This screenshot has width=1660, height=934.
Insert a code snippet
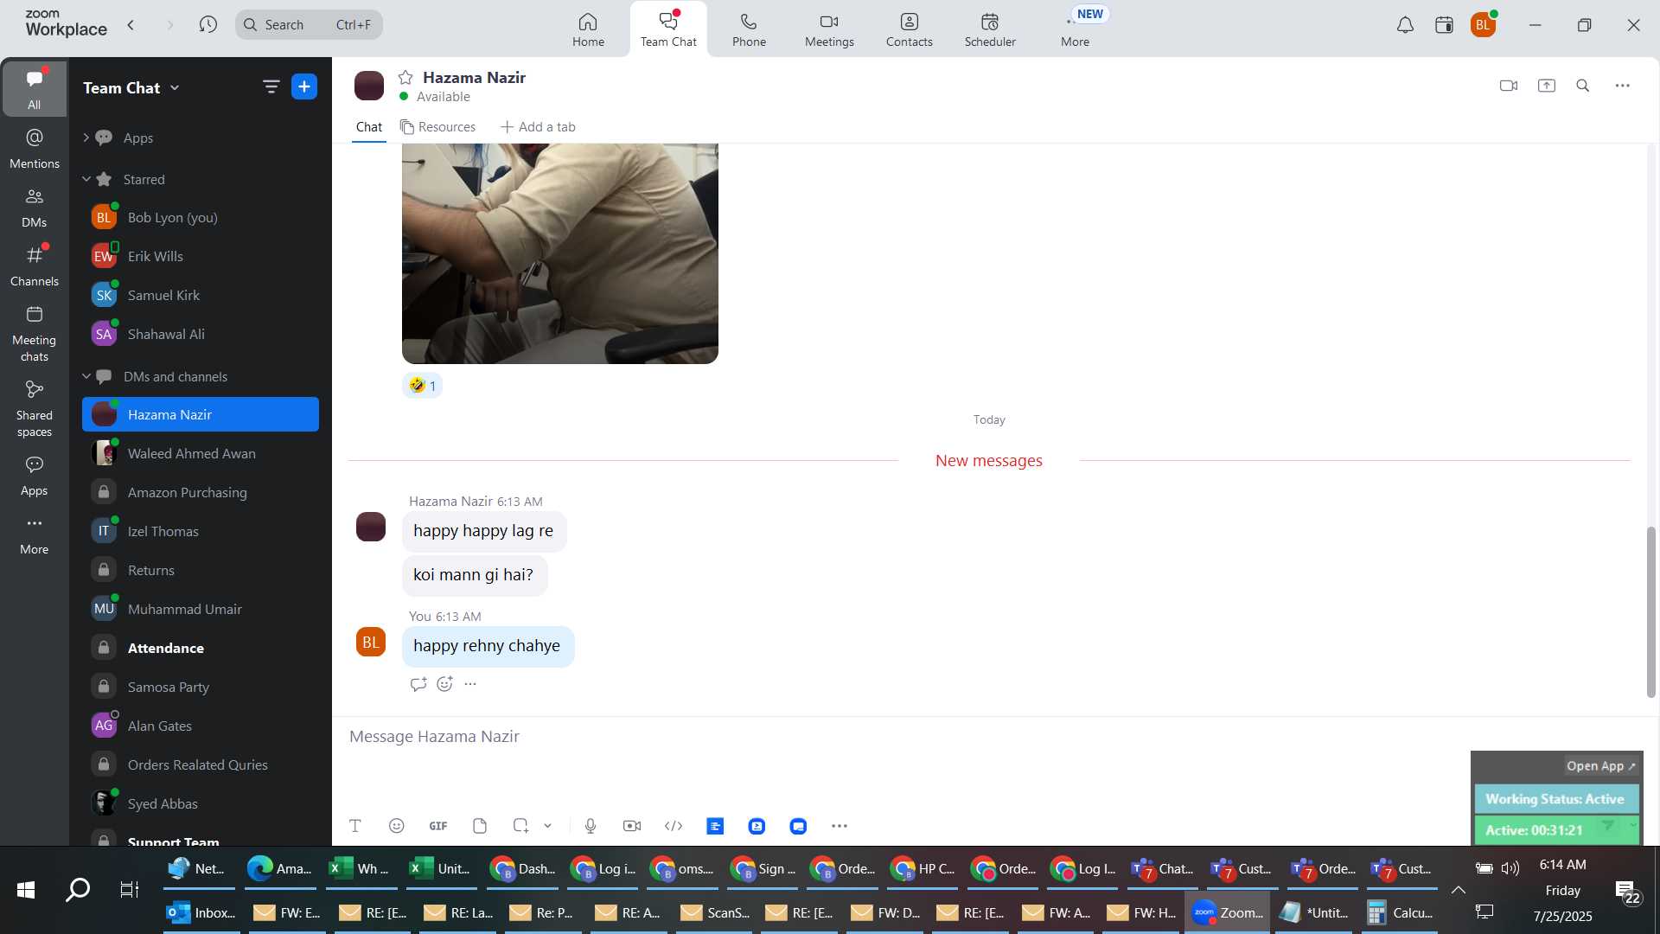[x=674, y=826]
